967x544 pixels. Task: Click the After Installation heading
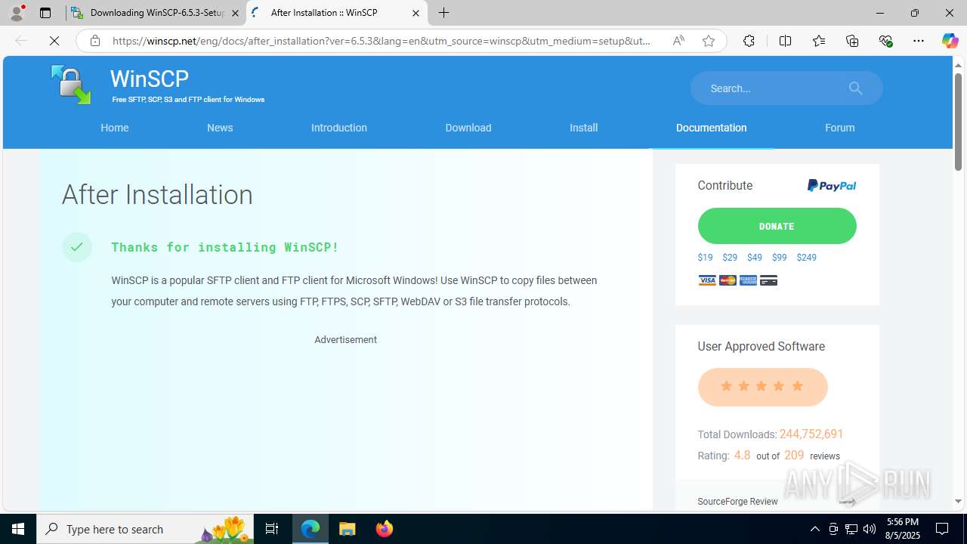point(157,195)
